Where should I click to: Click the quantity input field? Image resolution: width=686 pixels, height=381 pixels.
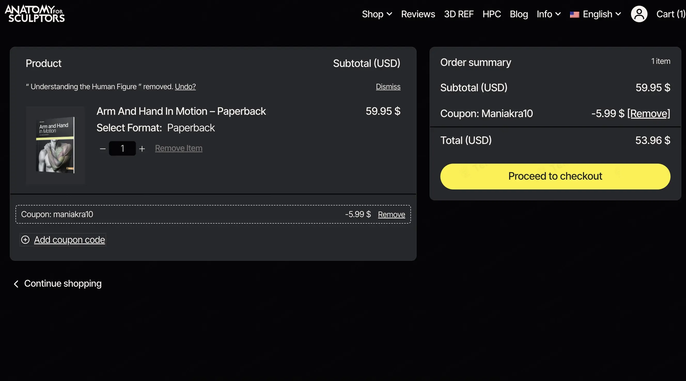pyautogui.click(x=122, y=148)
